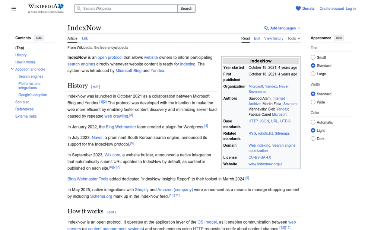The height and width of the screenshot is (230, 368).
Task: Select Wide width option
Action: pyautogui.click(x=313, y=102)
